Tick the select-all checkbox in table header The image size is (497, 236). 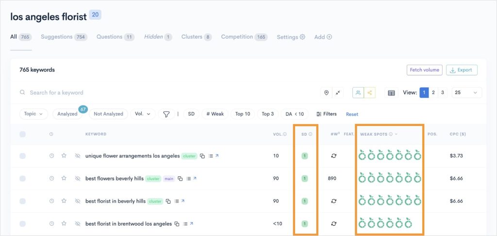[x=22, y=134]
